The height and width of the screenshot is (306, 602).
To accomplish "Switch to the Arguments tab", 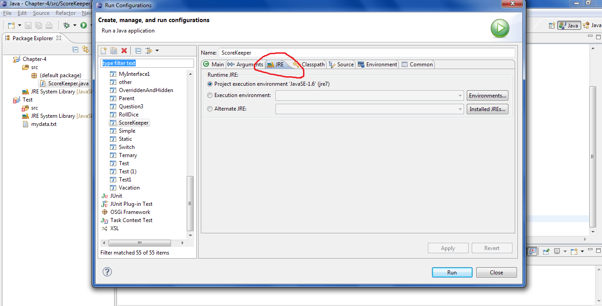I will pyautogui.click(x=245, y=64).
